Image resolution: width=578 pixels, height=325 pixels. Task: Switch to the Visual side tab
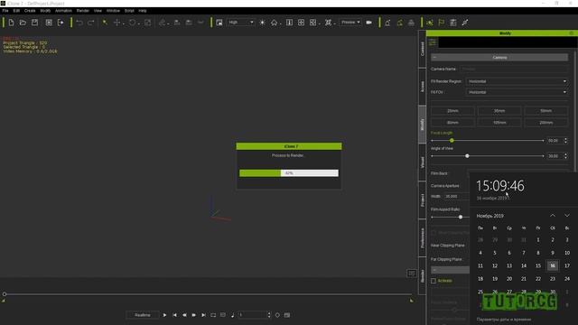(x=422, y=162)
